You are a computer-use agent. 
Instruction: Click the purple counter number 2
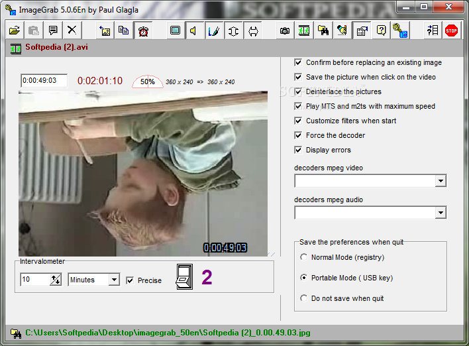click(207, 277)
